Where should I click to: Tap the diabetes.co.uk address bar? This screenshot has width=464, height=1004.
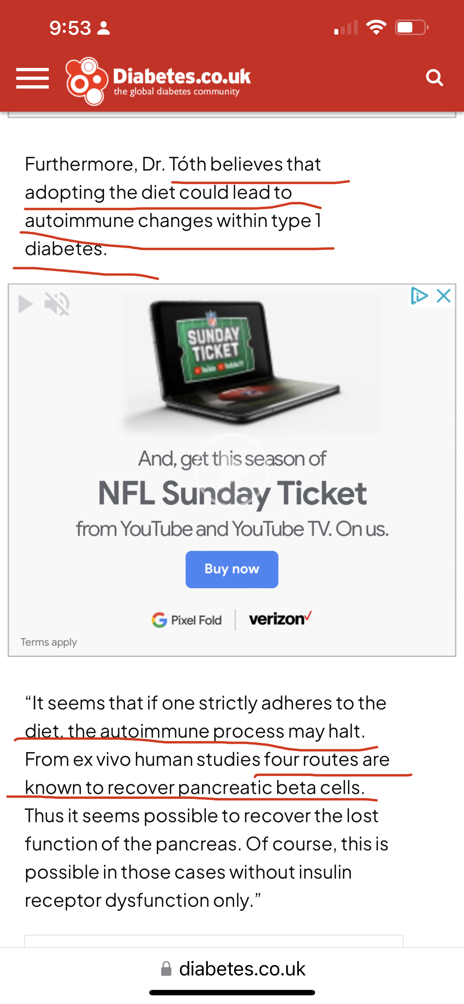(232, 969)
